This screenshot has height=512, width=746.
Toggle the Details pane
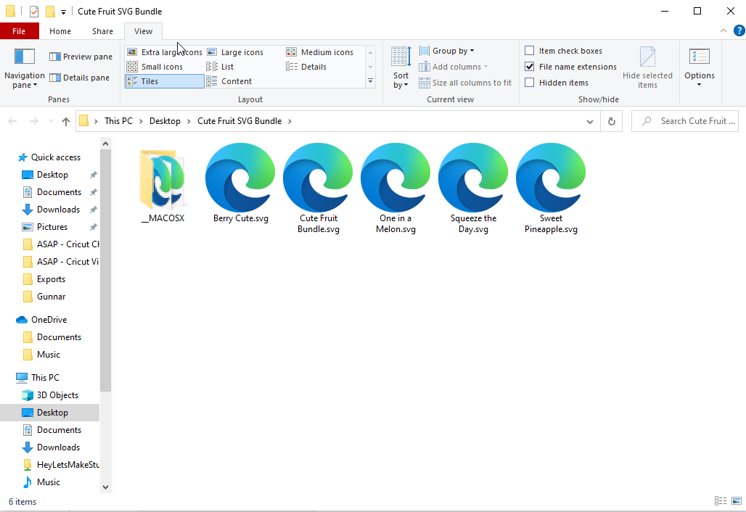tap(79, 78)
